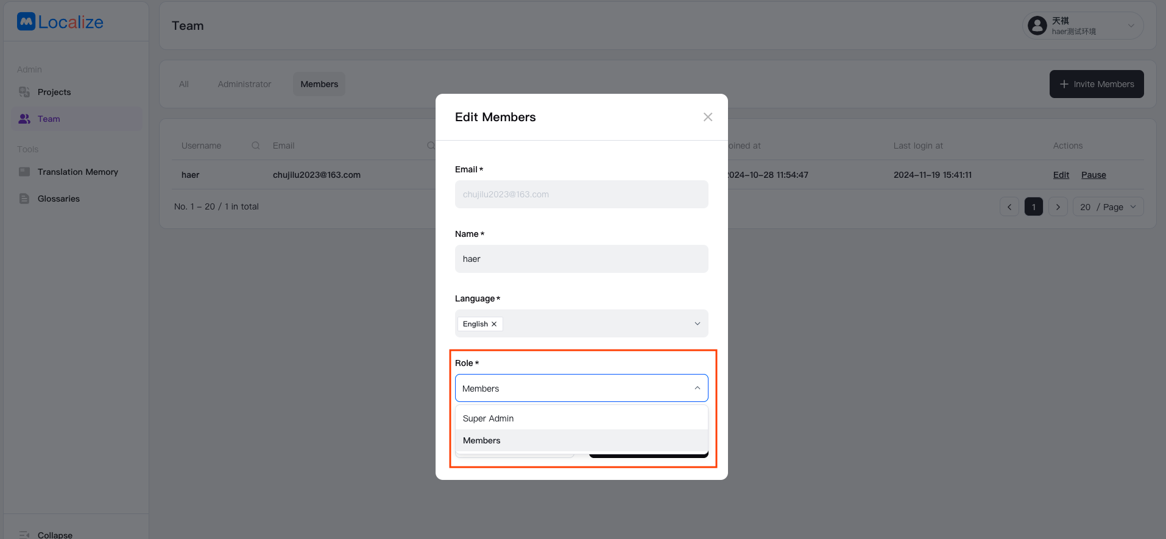The image size is (1166, 539).
Task: Switch to the All tab
Action: coord(184,84)
